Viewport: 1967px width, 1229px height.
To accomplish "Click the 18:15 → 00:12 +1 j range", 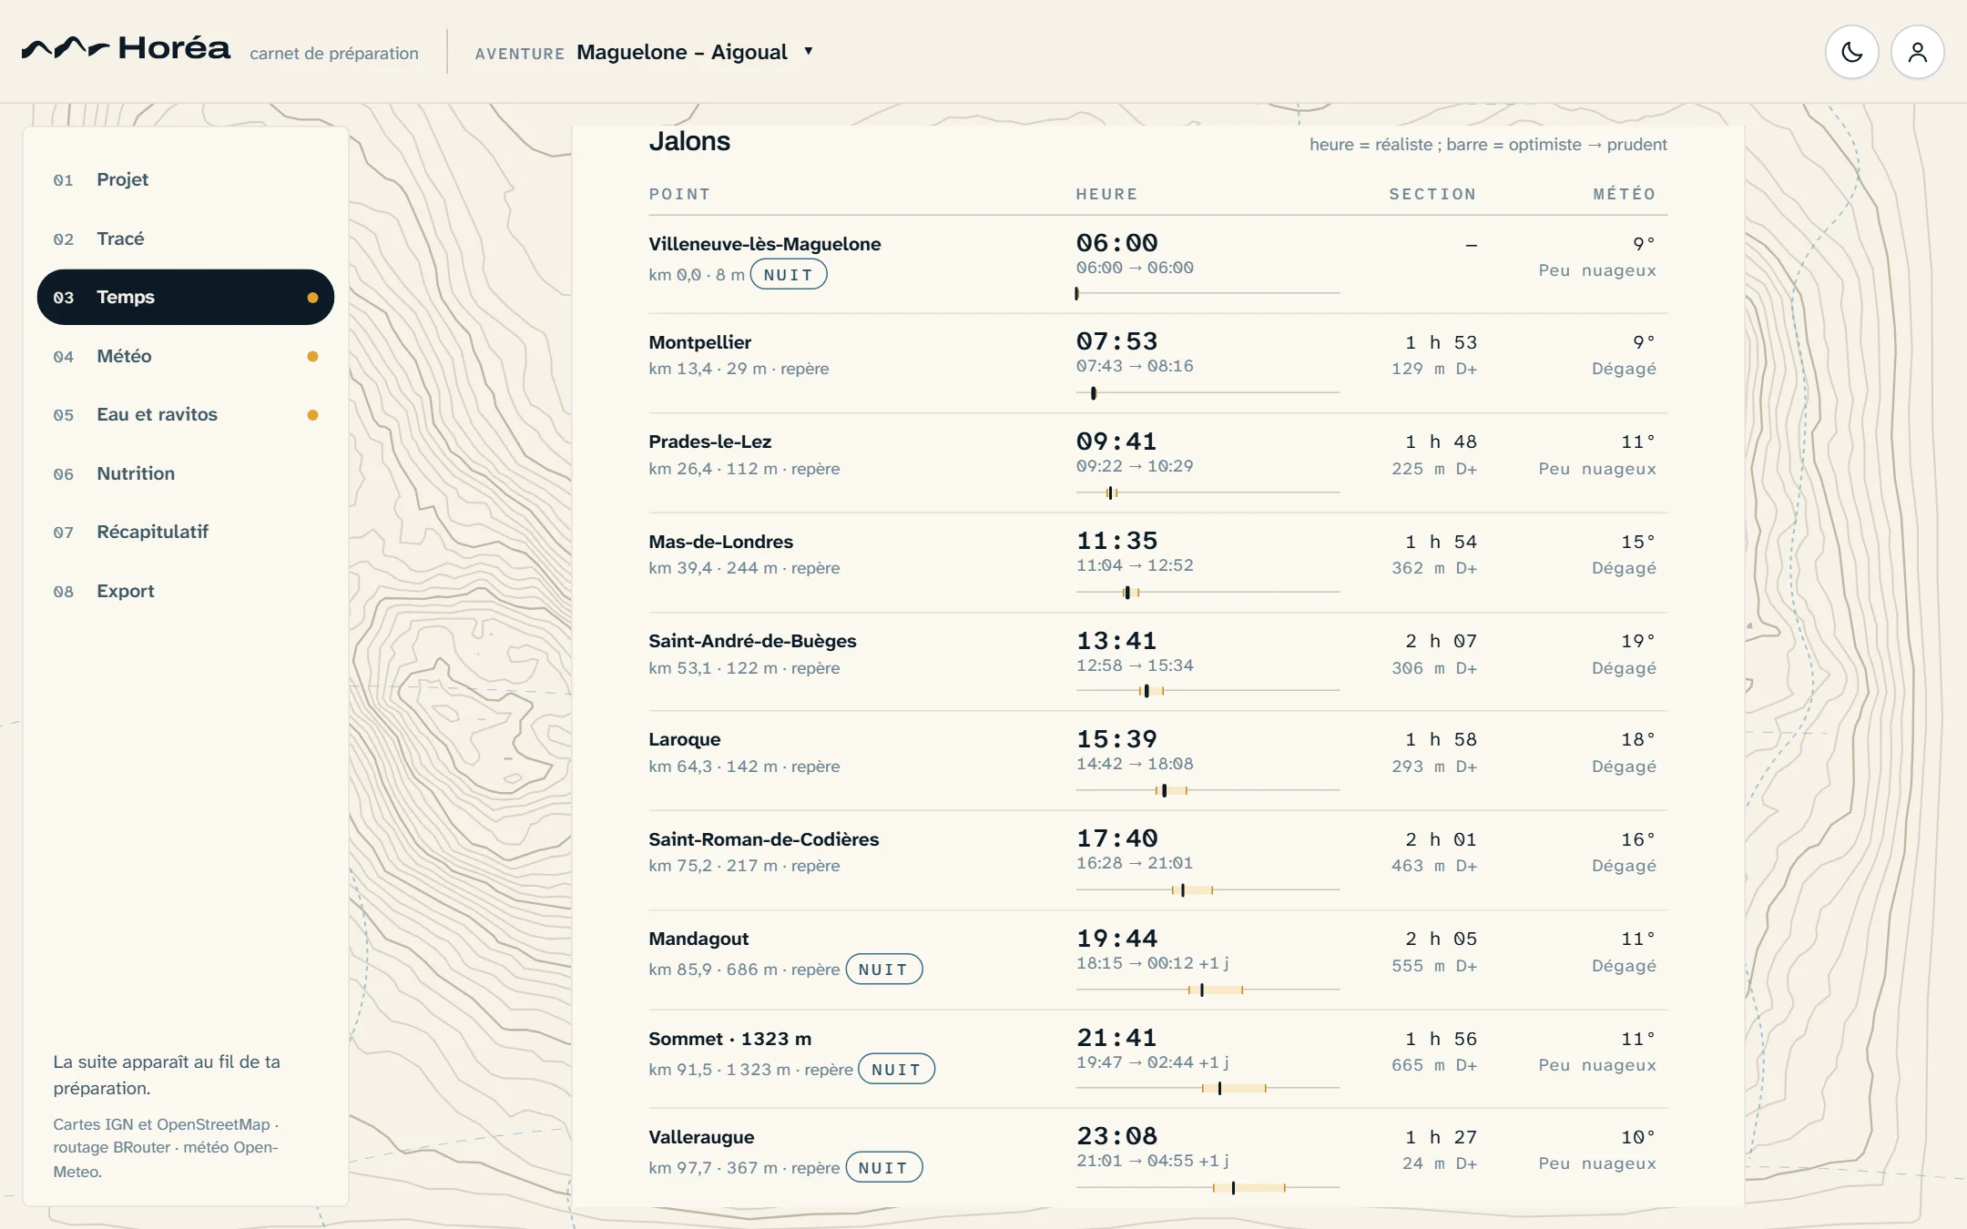I will [x=1152, y=963].
